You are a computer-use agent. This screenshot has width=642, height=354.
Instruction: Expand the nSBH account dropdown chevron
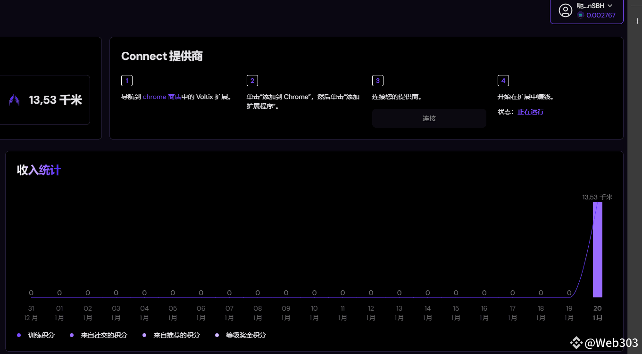pyautogui.click(x=610, y=6)
